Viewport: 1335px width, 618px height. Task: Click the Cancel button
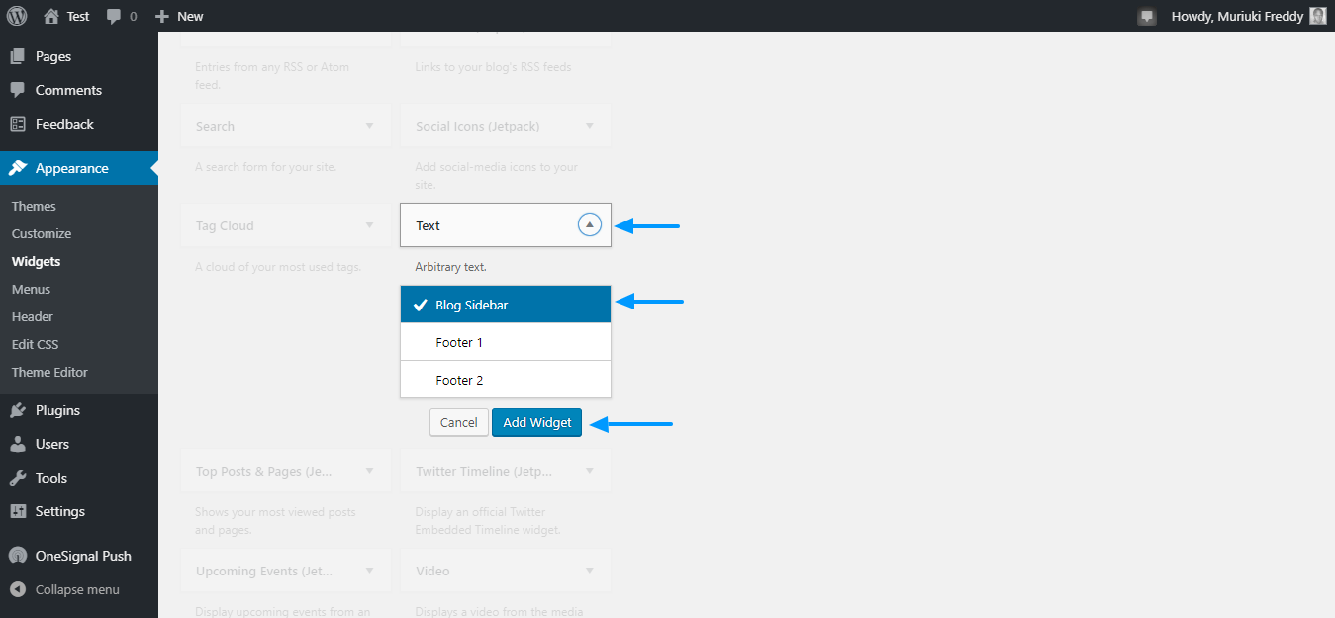point(459,422)
